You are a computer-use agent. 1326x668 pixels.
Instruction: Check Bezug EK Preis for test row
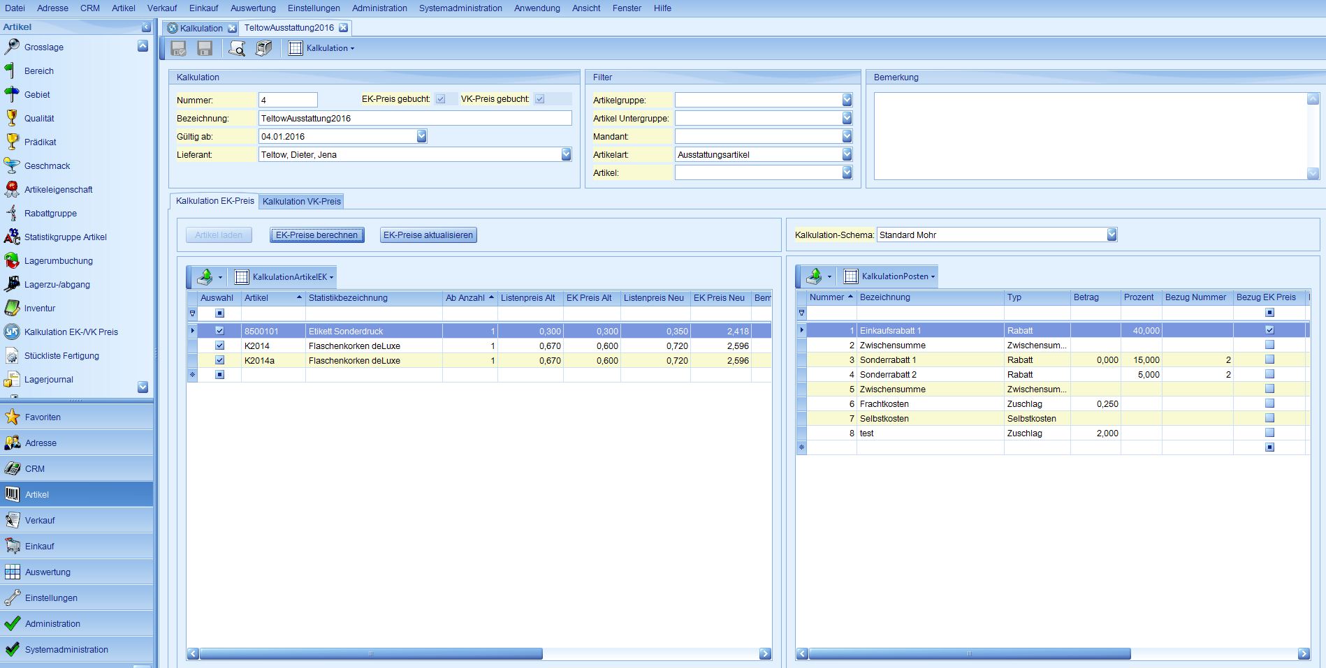coord(1269,433)
